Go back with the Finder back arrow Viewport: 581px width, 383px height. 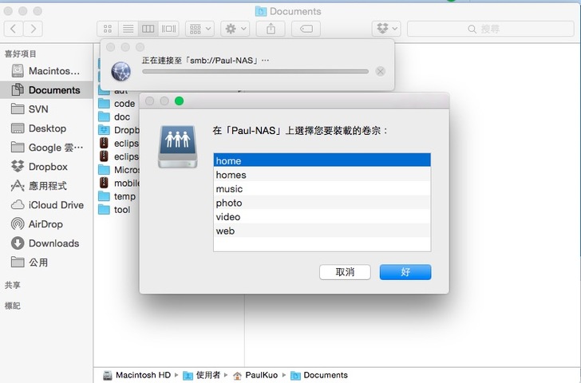tap(14, 29)
